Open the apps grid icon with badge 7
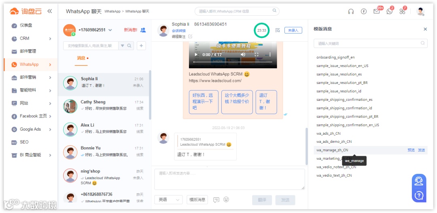 pyautogui.click(x=402, y=11)
